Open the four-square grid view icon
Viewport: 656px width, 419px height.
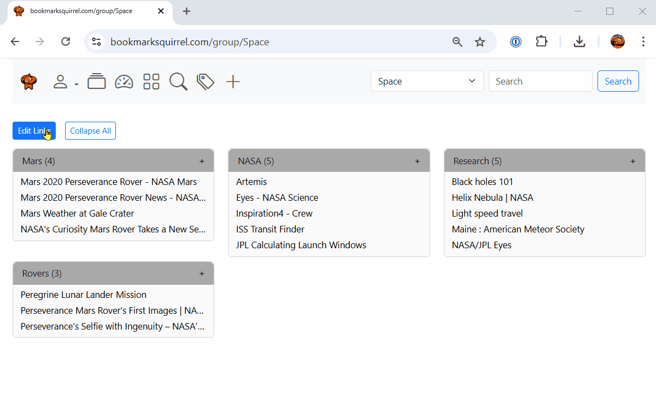tap(151, 82)
